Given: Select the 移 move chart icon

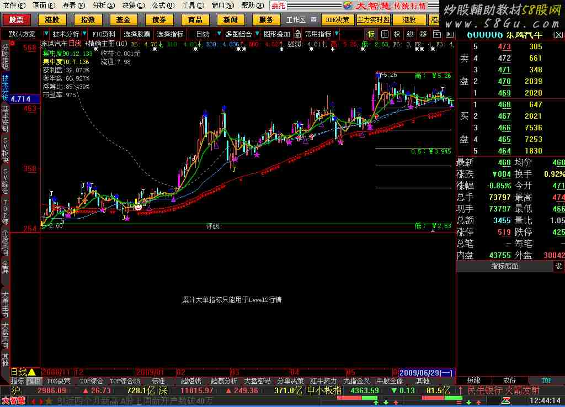Looking at the screenshot, I should pos(423,34).
